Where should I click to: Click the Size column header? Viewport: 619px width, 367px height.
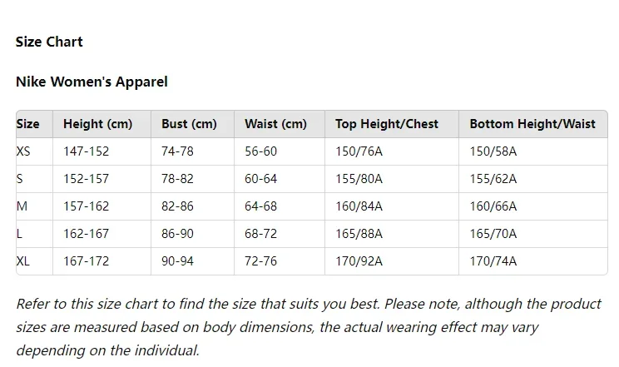(x=27, y=124)
